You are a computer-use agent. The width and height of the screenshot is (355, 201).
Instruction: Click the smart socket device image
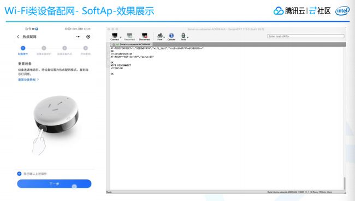(56, 114)
